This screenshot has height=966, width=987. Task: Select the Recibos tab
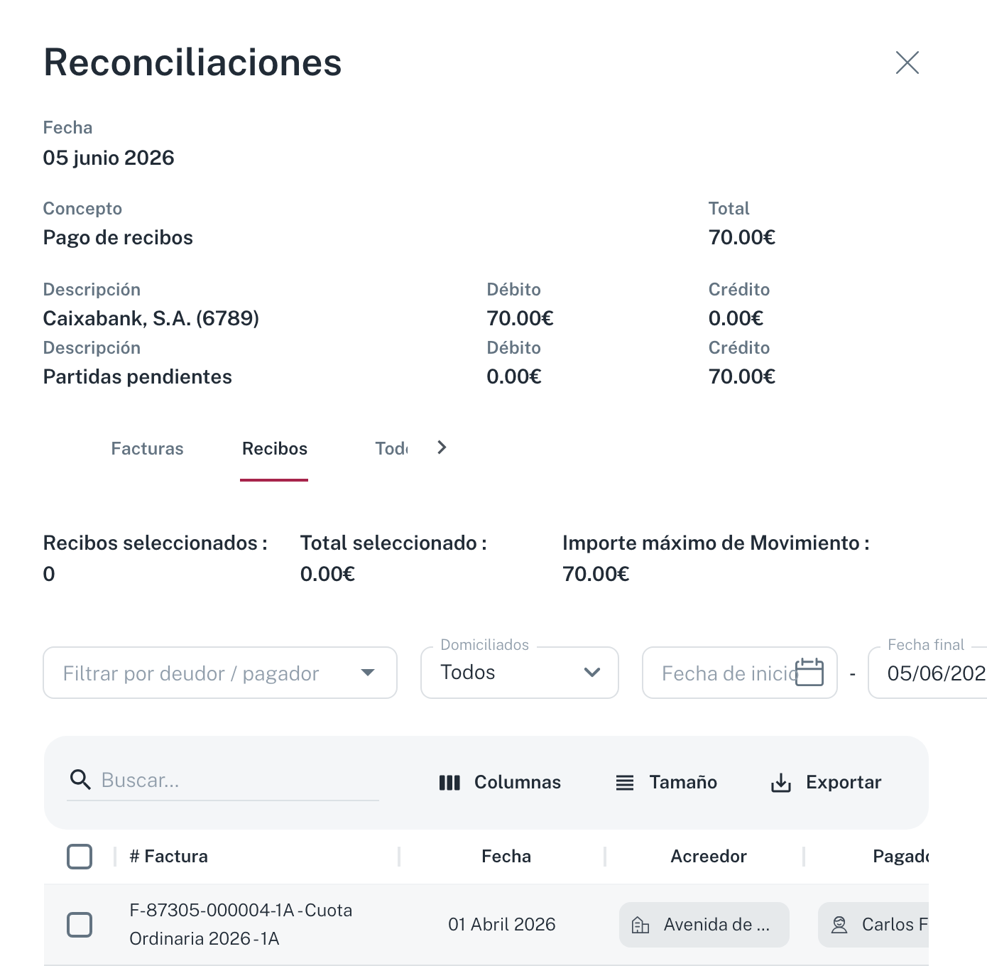(275, 449)
